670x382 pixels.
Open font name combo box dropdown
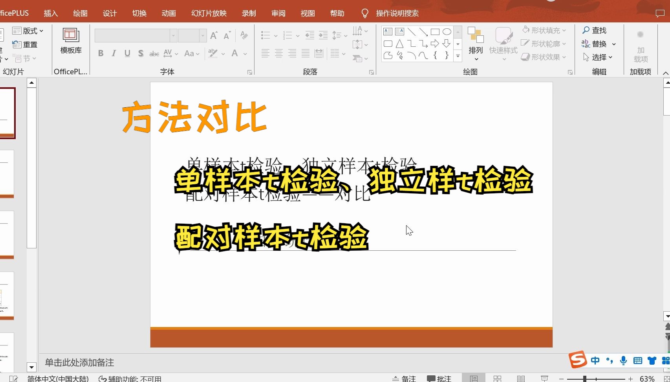pyautogui.click(x=173, y=36)
